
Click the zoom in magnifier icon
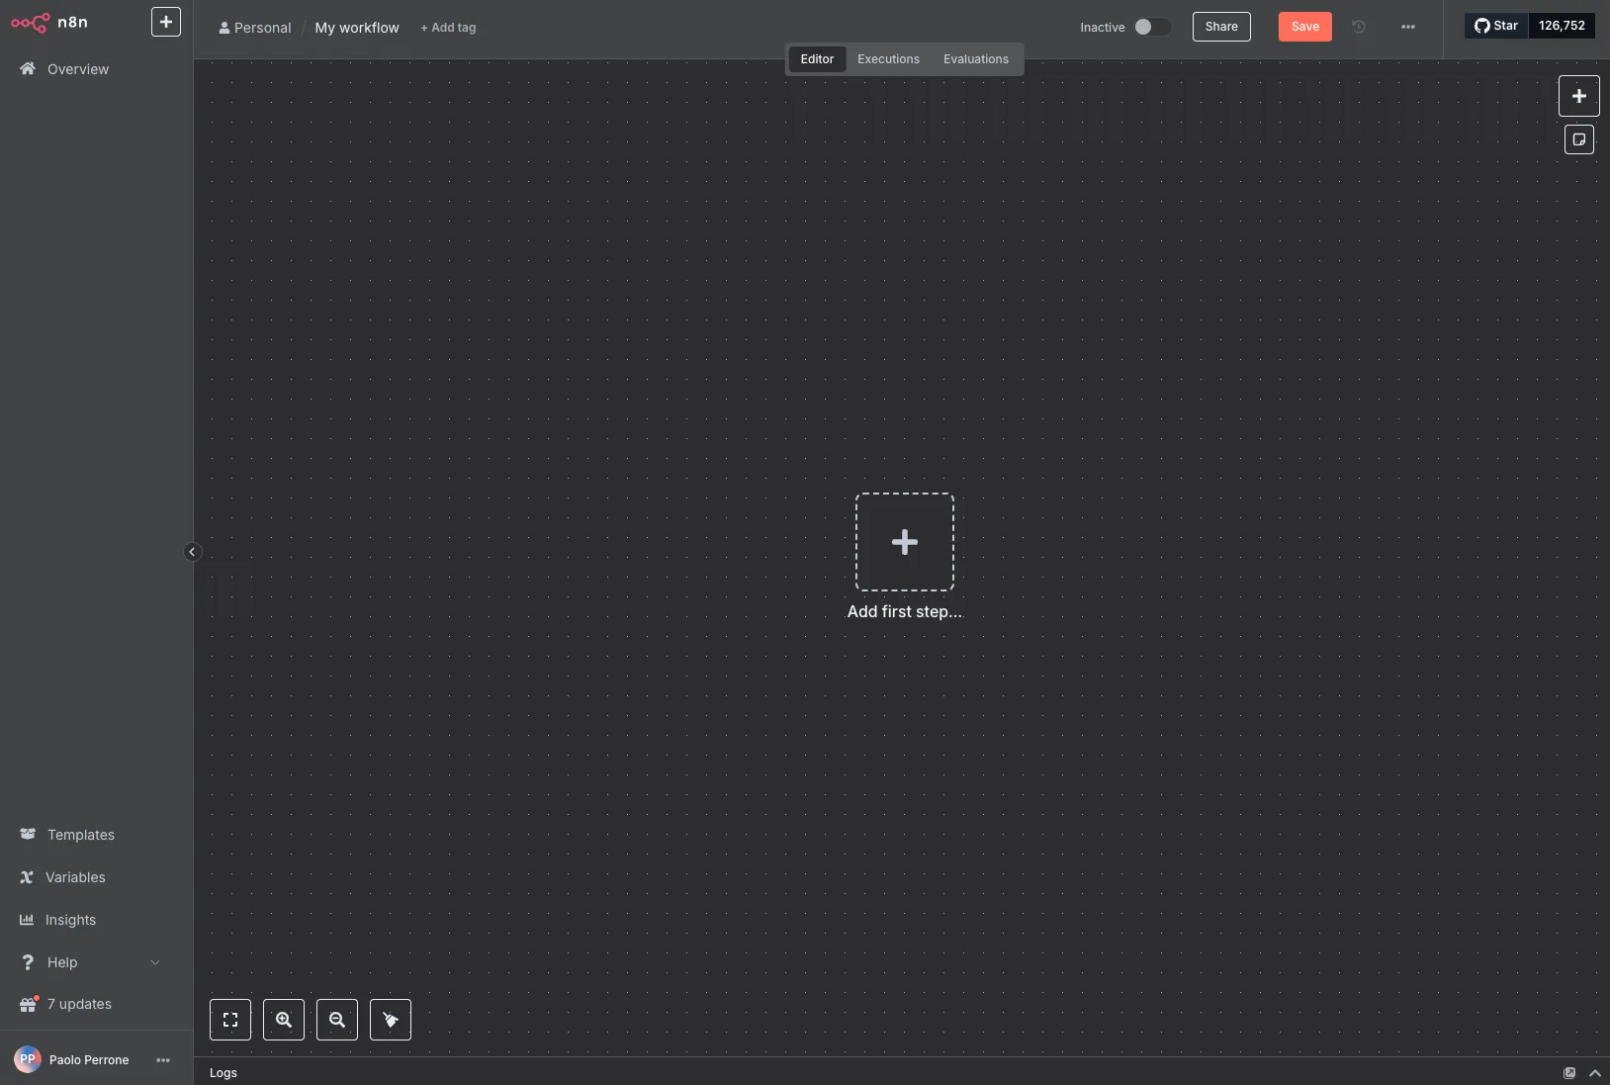[284, 1020]
